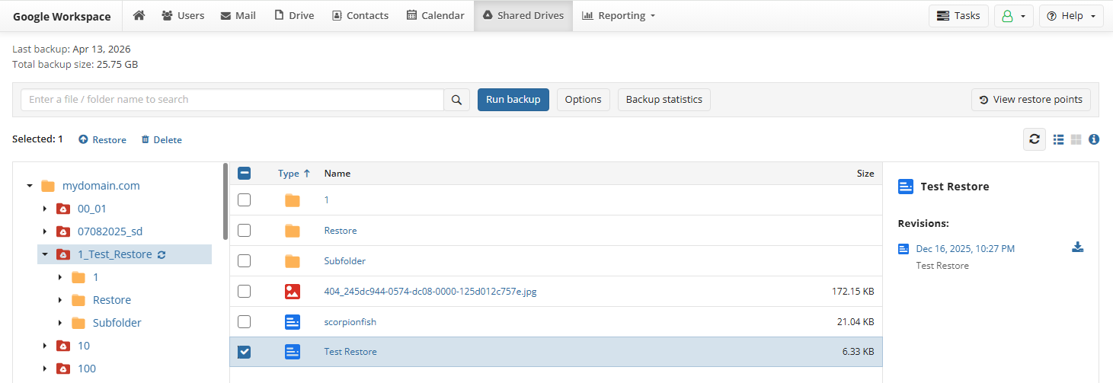
Task: Toggle the select-all header checkbox
Action: (x=245, y=174)
